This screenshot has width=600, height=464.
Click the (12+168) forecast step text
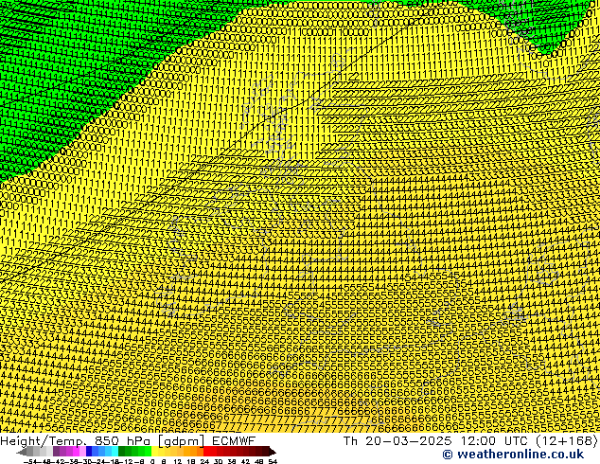[x=566, y=441]
